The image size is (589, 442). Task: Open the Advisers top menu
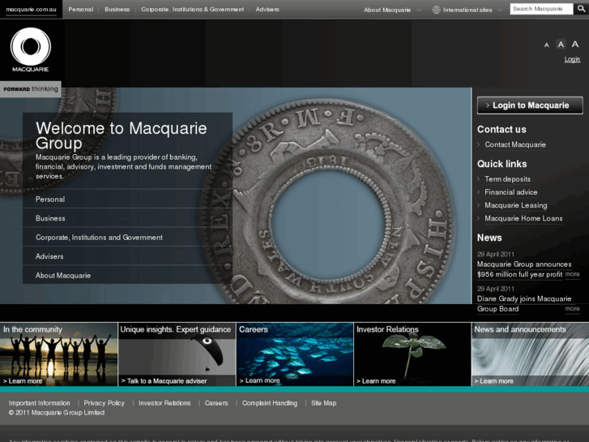point(267,10)
